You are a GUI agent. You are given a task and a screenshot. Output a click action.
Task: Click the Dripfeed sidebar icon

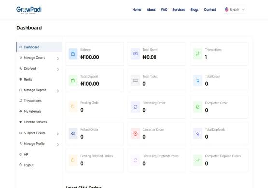21,68
